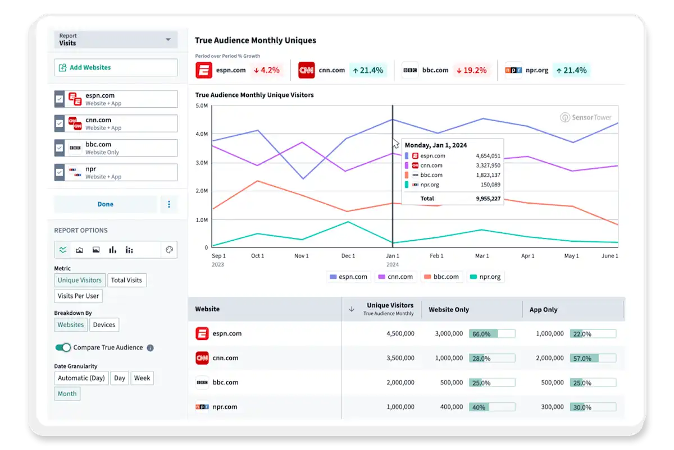Screen dimensions: 674x450
Task: Select the bar chart type icon
Action: (113, 250)
